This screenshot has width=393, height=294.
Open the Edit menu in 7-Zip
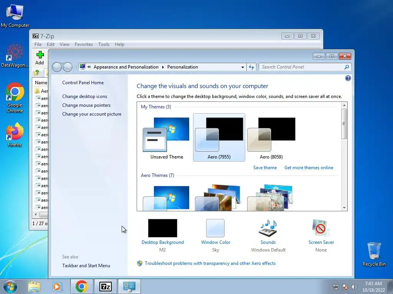[50, 44]
